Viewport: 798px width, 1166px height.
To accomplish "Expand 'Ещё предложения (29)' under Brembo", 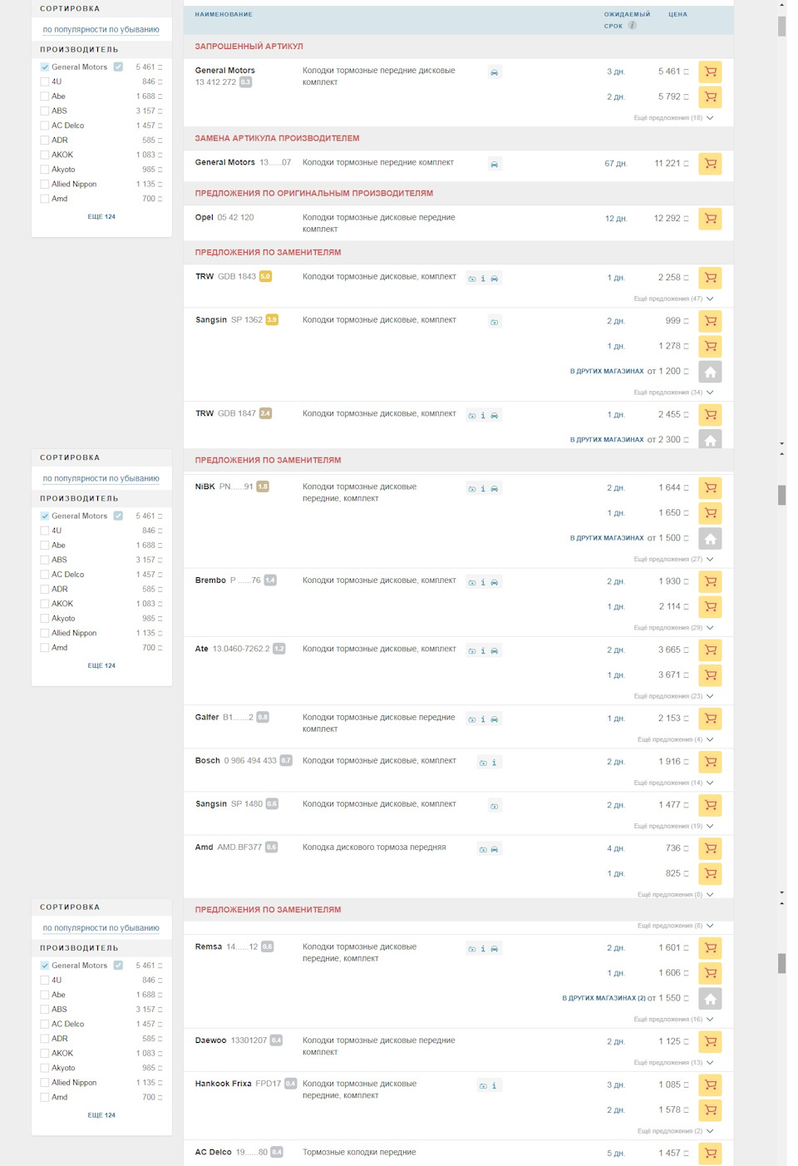I will pyautogui.click(x=673, y=628).
